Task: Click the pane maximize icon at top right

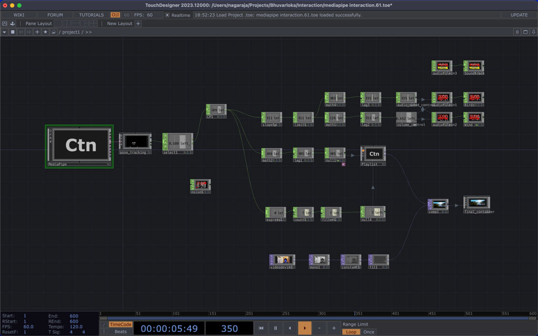Action: pyautogui.click(x=526, y=32)
